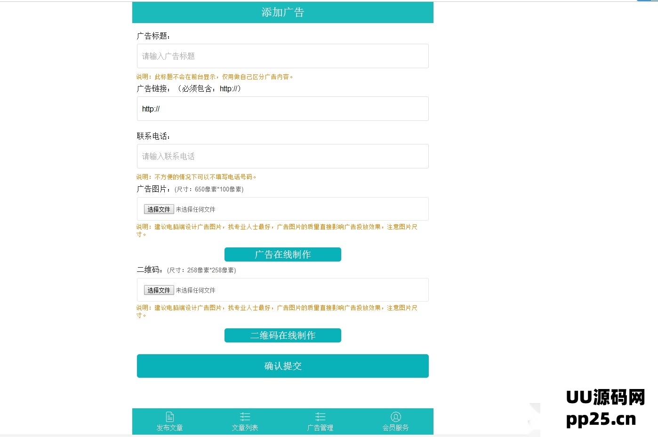658x437 pixels.
Task: Click the list icon above 文章列表
Action: pos(245,417)
